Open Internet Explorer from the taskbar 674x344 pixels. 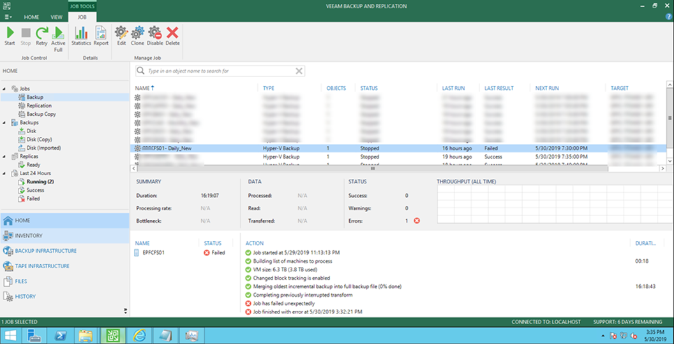[140, 336]
